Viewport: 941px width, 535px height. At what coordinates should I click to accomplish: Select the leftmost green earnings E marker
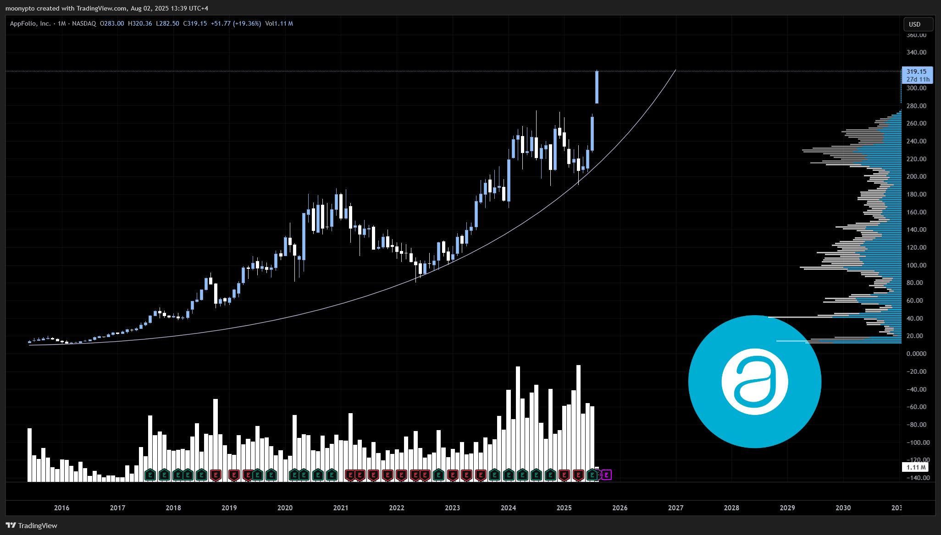[x=150, y=475]
